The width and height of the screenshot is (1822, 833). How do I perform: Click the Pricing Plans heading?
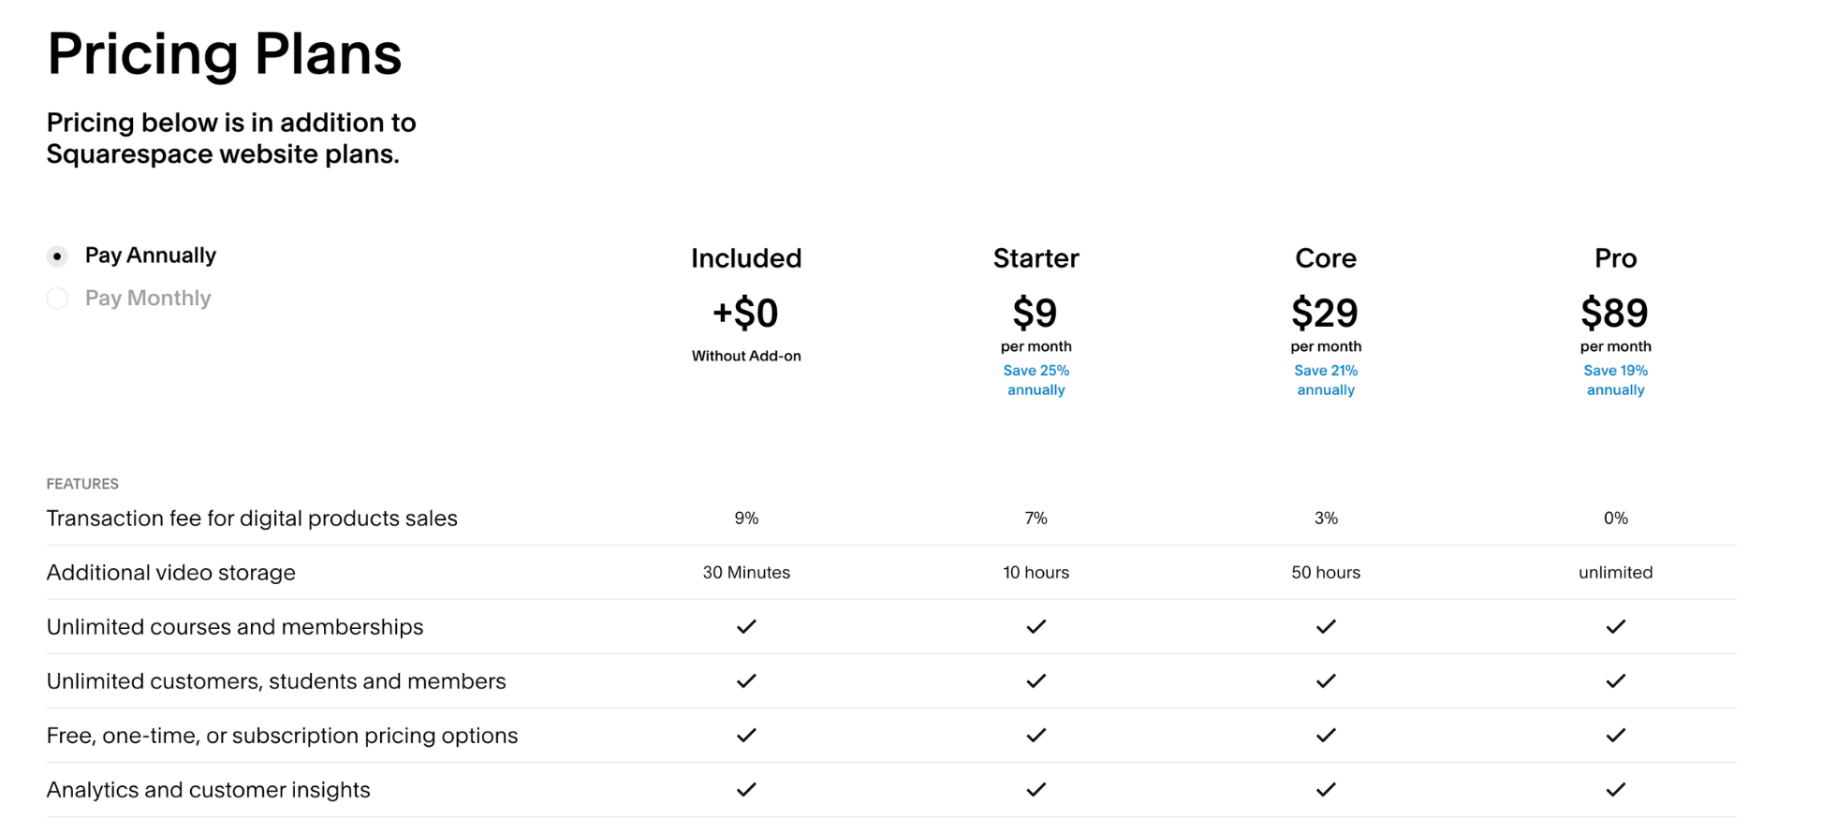pos(224,53)
